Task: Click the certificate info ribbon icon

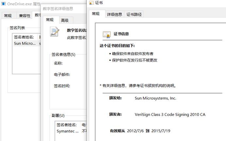Action: click(x=107, y=35)
